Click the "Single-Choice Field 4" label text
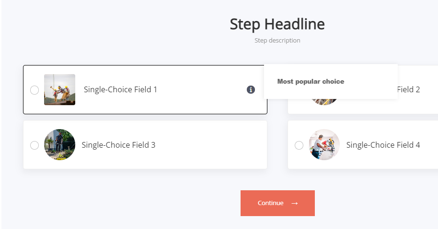This screenshot has width=438, height=229. coord(383,145)
